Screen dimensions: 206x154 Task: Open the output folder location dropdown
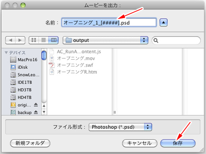click(105, 40)
